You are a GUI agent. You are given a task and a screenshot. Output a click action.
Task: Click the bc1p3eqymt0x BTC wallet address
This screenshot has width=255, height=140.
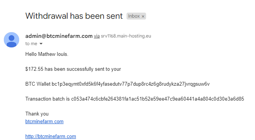coord(131,84)
